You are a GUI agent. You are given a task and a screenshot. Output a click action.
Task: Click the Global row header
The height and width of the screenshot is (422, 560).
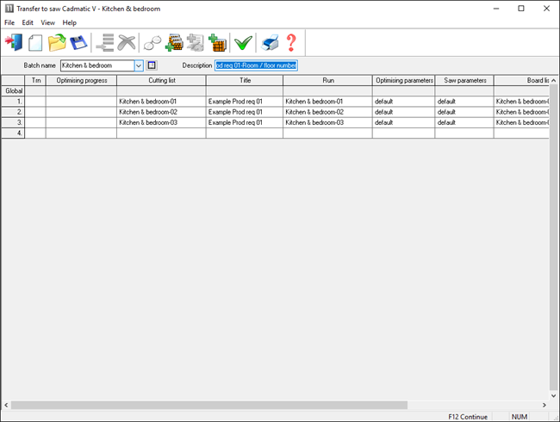14,90
